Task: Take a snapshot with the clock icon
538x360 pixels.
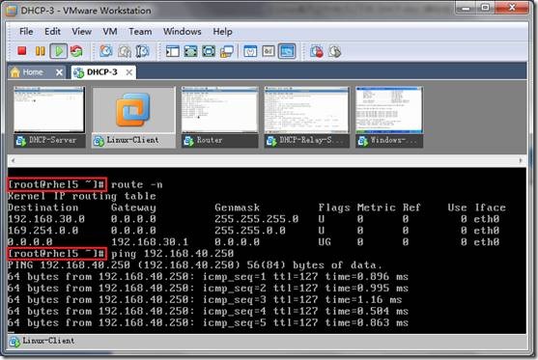Action: pyautogui.click(x=105, y=51)
